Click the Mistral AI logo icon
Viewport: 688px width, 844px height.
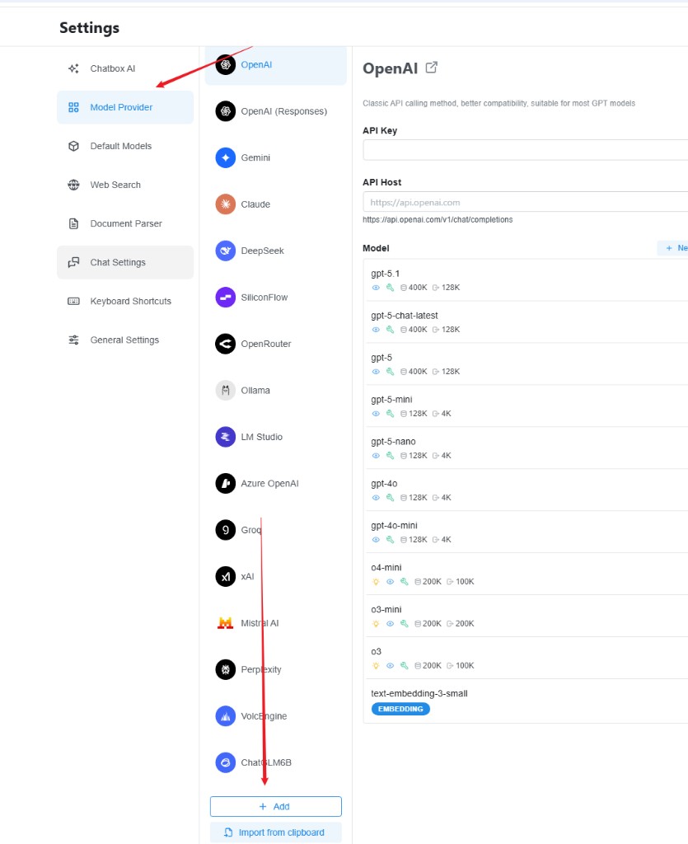[x=226, y=623]
